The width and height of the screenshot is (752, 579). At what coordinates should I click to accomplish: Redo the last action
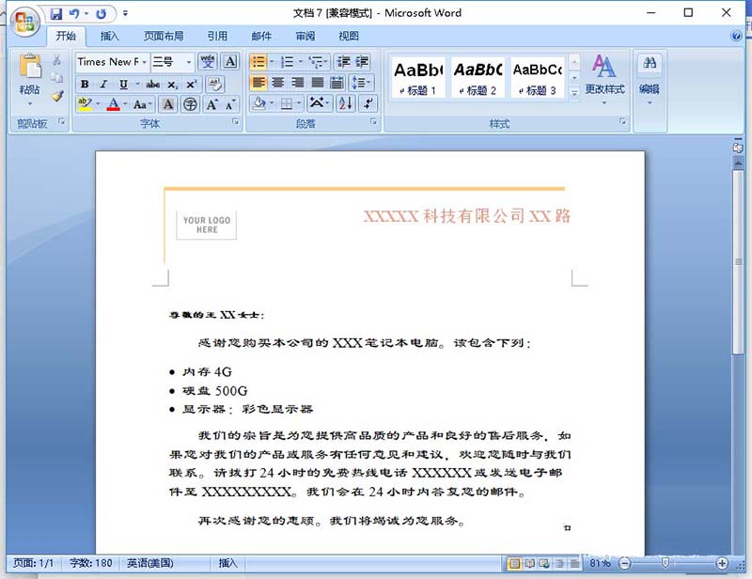(x=102, y=14)
